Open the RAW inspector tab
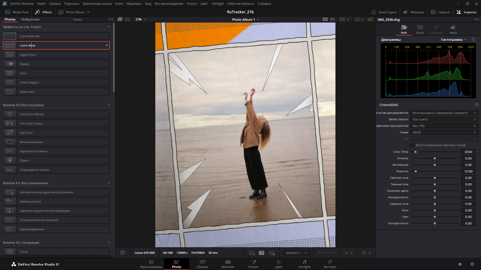The height and width of the screenshot is (270, 481). coord(404,29)
